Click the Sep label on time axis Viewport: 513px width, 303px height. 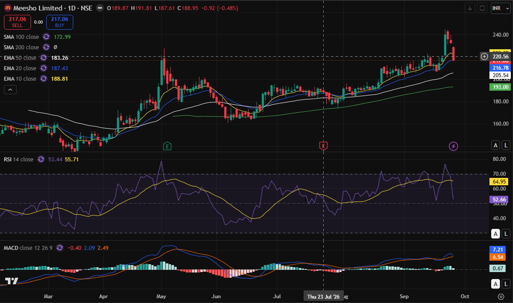(x=404, y=296)
